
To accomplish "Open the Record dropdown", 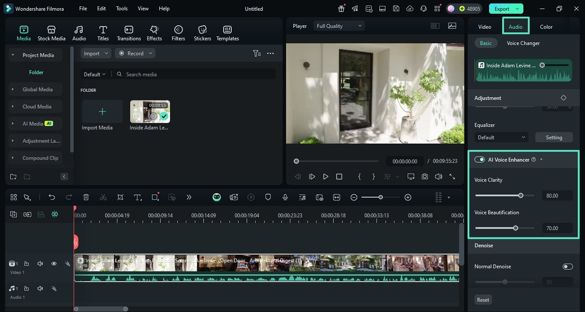I will pos(135,53).
